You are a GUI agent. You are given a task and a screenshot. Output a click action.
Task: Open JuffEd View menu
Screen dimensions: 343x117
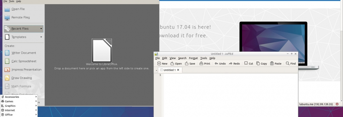coord(173,58)
